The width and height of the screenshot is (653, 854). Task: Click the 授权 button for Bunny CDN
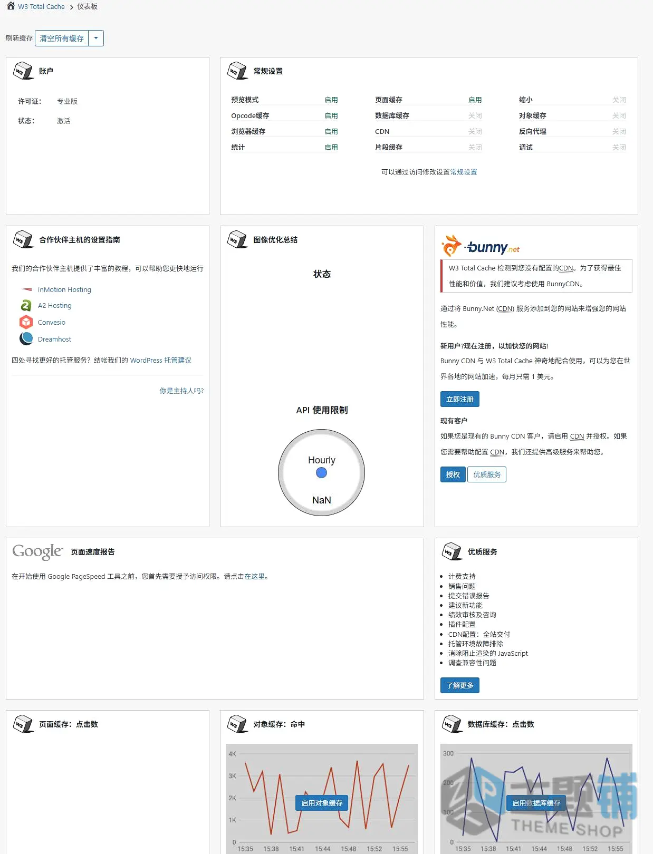click(453, 474)
